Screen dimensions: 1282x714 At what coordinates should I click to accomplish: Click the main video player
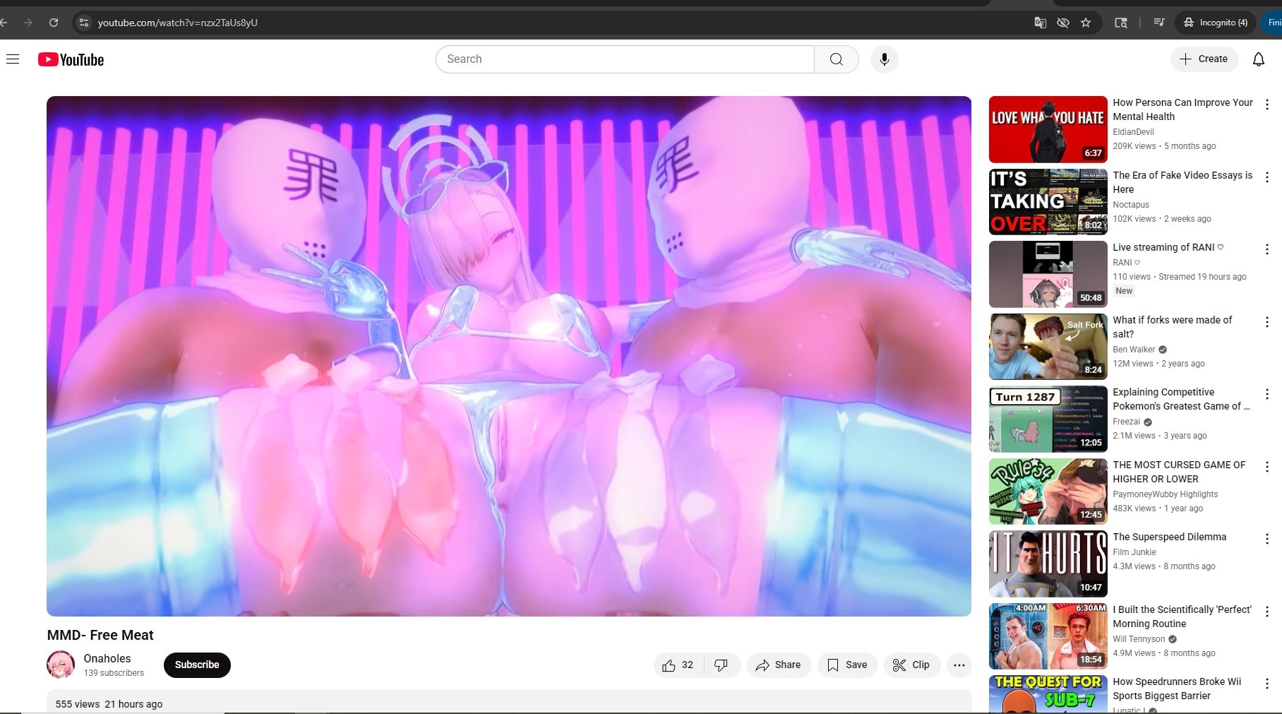[x=509, y=356]
